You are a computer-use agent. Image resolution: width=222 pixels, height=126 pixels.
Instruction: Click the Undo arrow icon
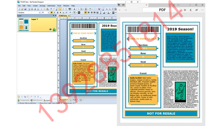click(x=51, y=9)
